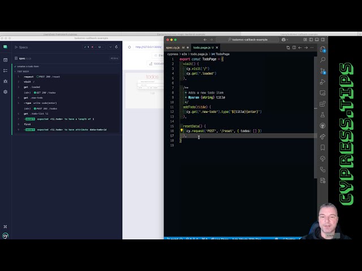This screenshot has width=362, height=271.
Task: Click the 'get .todo-list li' command row
Action: 67,113
